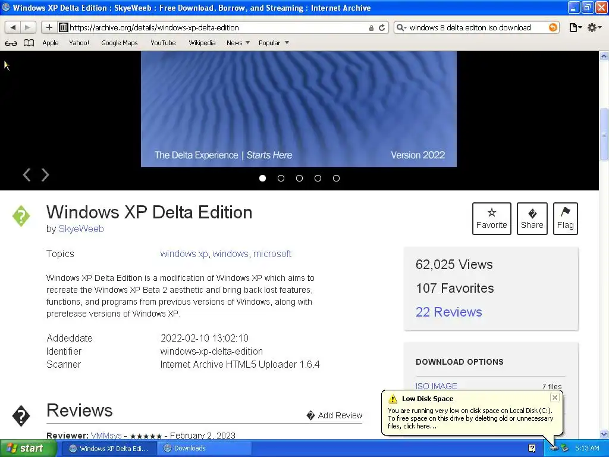This screenshot has height=457, width=609.
Task: Click the delta carousel banner image
Action: 299,109
